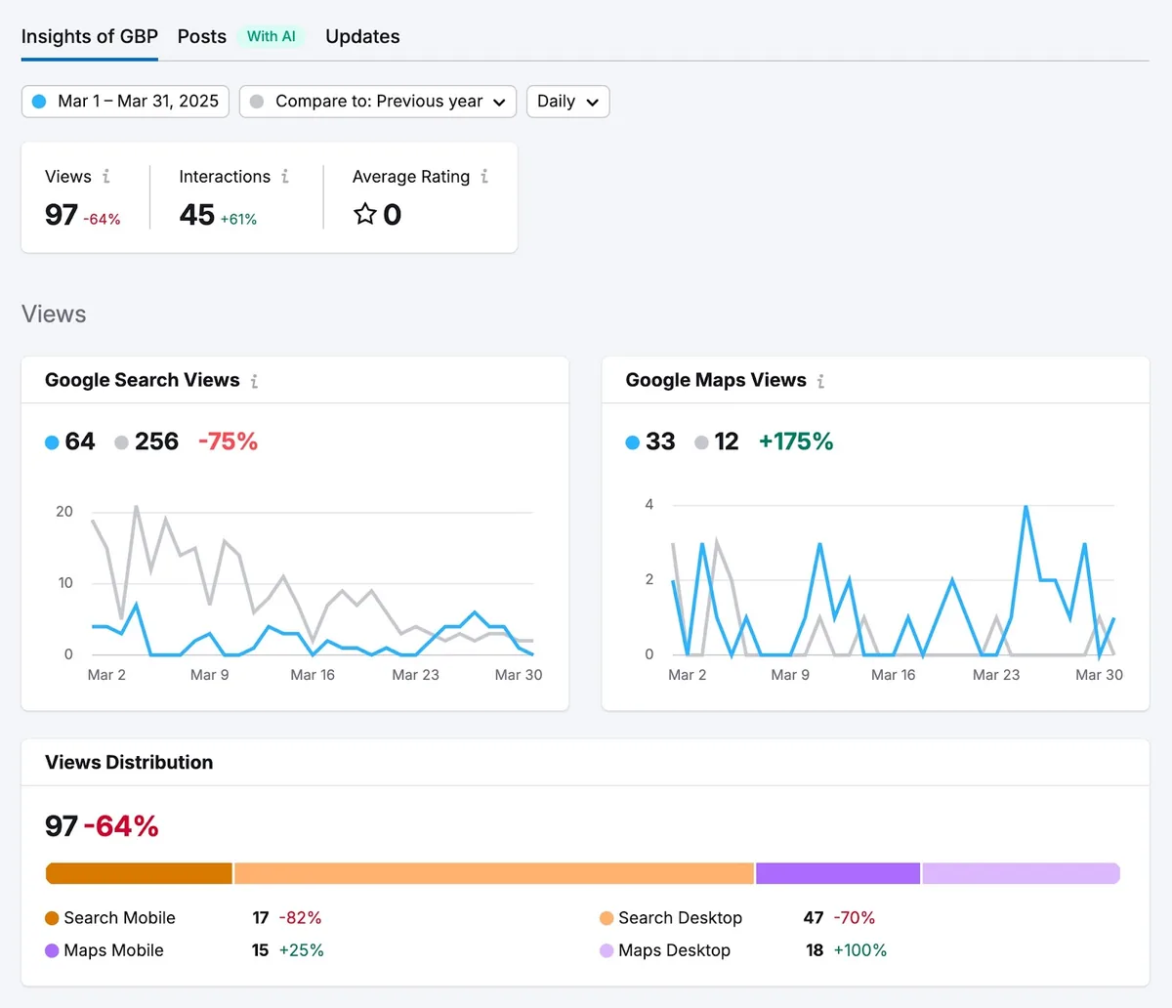Toggle the Maps Mobile legend item
This screenshot has width=1172, height=1008.
point(105,950)
